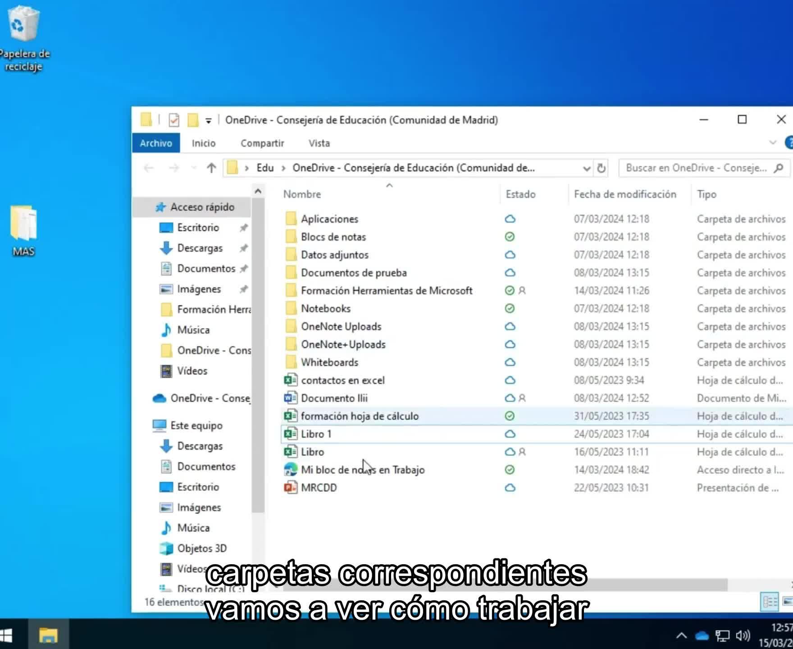Show hidden system tray icons
The image size is (793, 649).
(681, 636)
